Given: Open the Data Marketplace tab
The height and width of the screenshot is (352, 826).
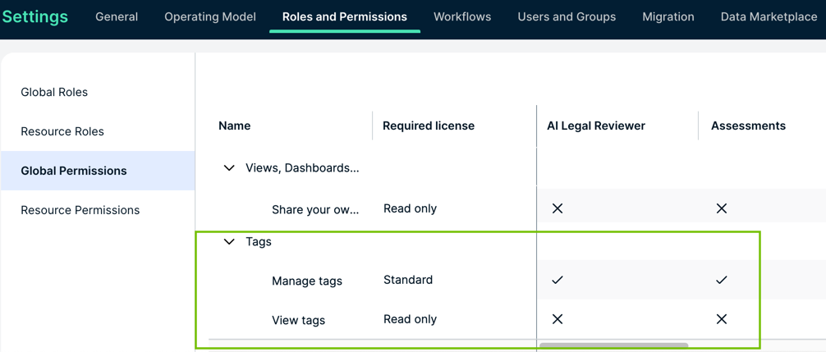Looking at the screenshot, I should point(769,16).
